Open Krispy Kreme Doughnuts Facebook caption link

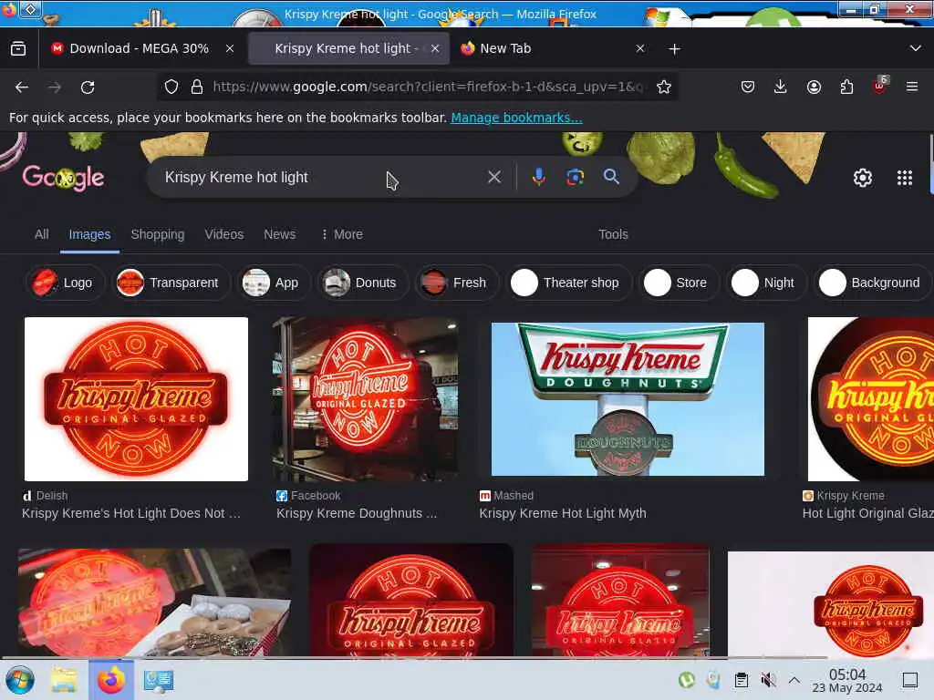point(357,513)
